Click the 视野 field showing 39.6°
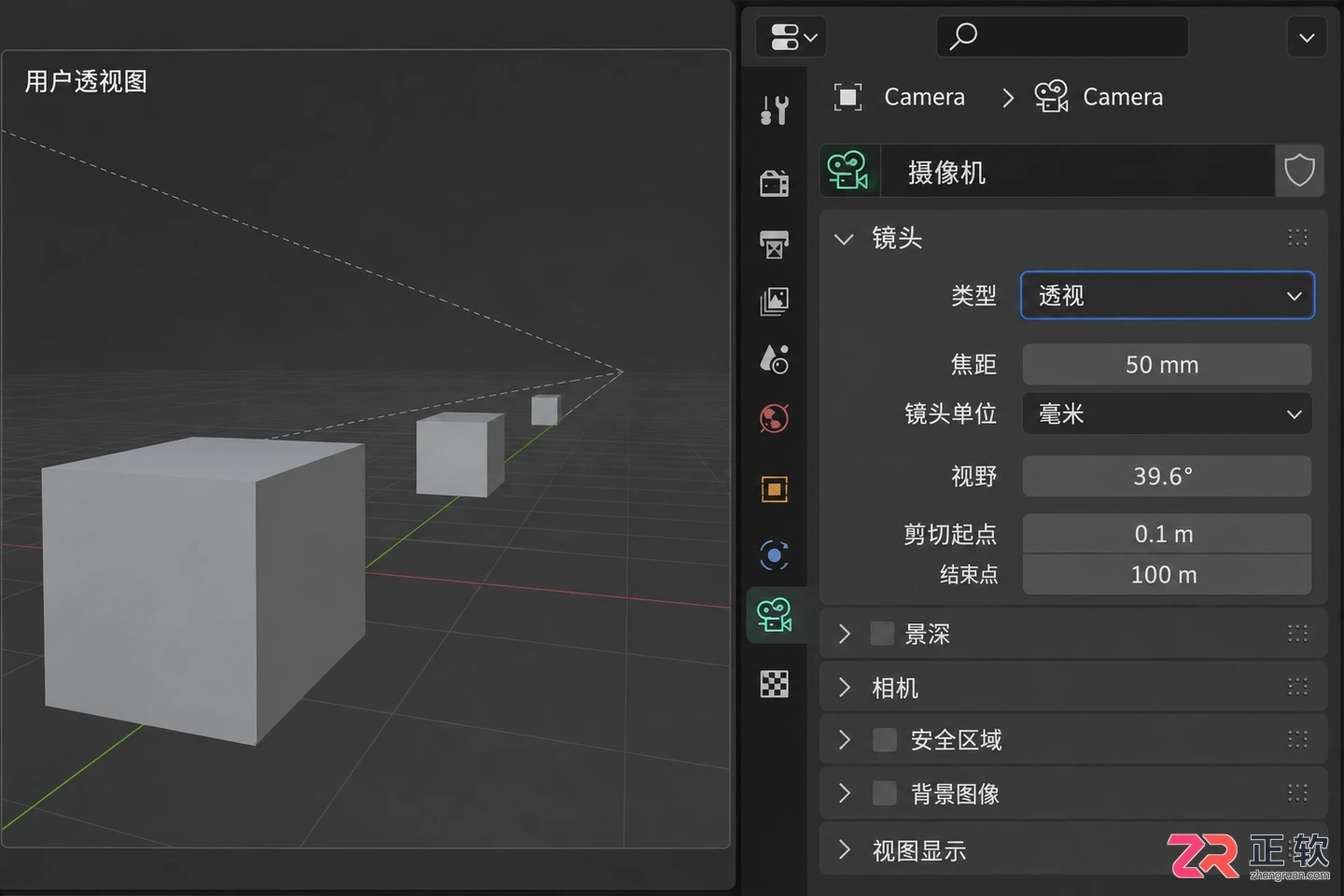The height and width of the screenshot is (896, 1344). pyautogui.click(x=1168, y=476)
